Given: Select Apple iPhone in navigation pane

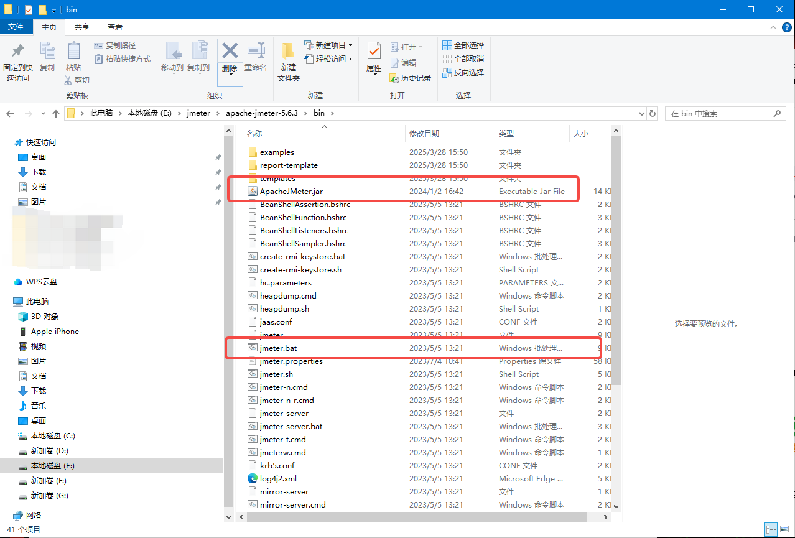Looking at the screenshot, I should coord(55,332).
